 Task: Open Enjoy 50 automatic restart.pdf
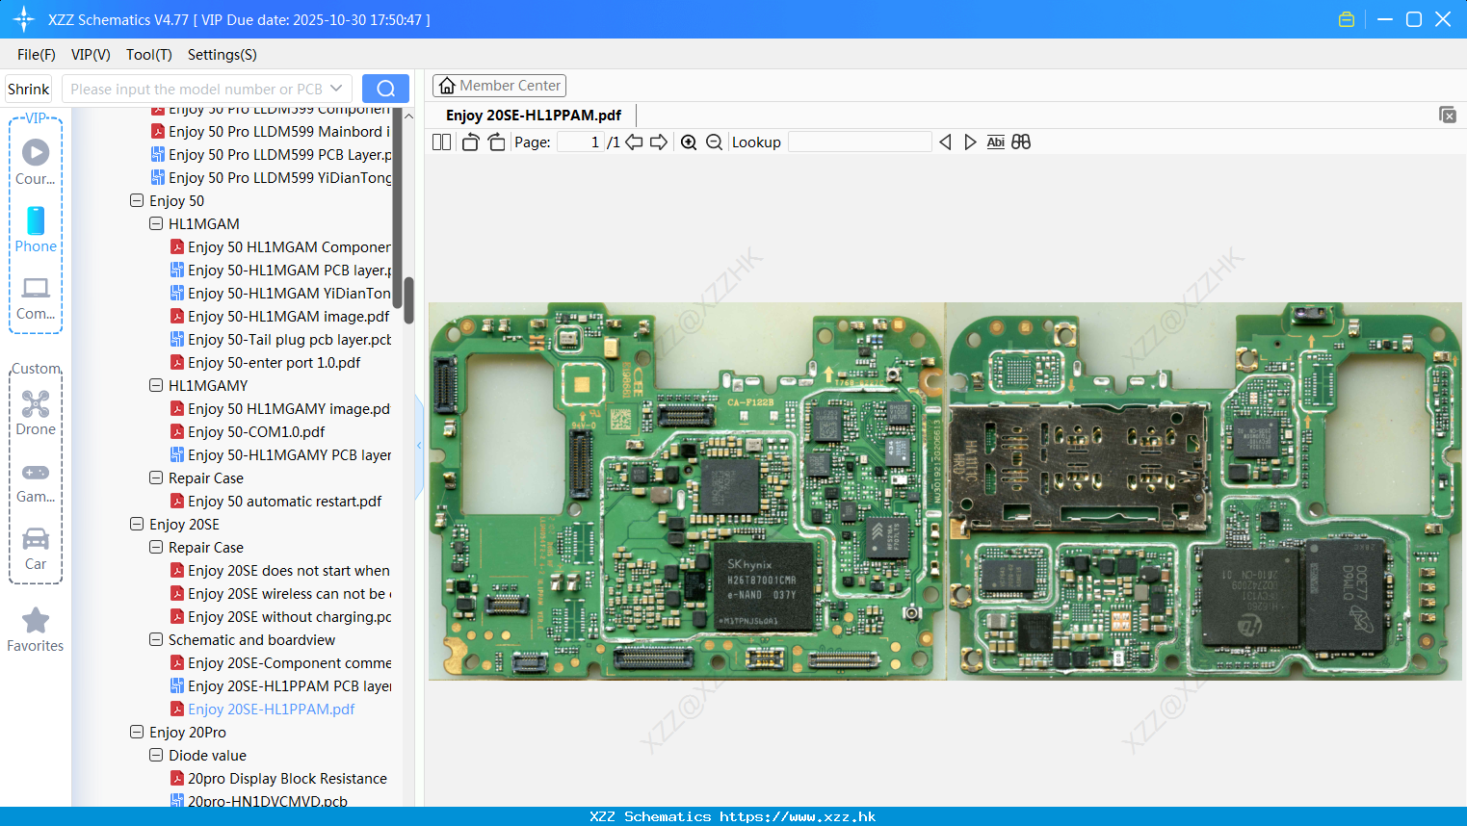tap(275, 502)
